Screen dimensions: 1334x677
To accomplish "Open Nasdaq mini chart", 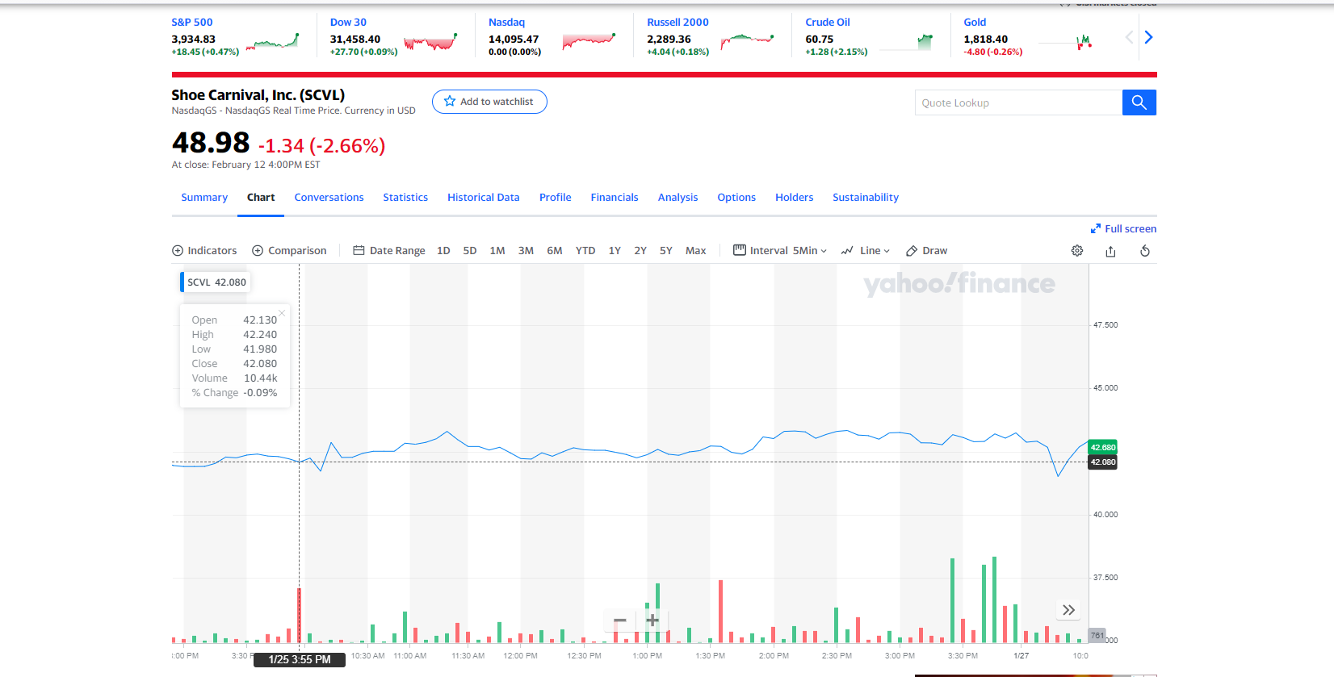I will [x=589, y=42].
